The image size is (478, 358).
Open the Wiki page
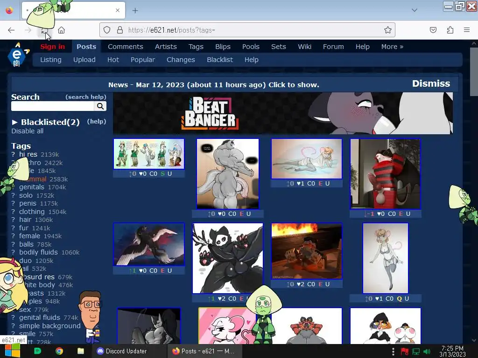[304, 47]
